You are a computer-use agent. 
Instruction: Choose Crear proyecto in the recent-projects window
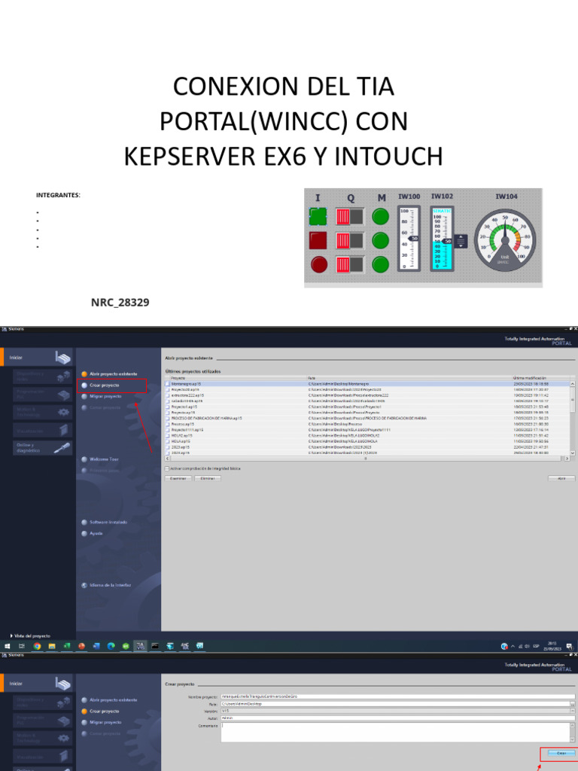101,385
